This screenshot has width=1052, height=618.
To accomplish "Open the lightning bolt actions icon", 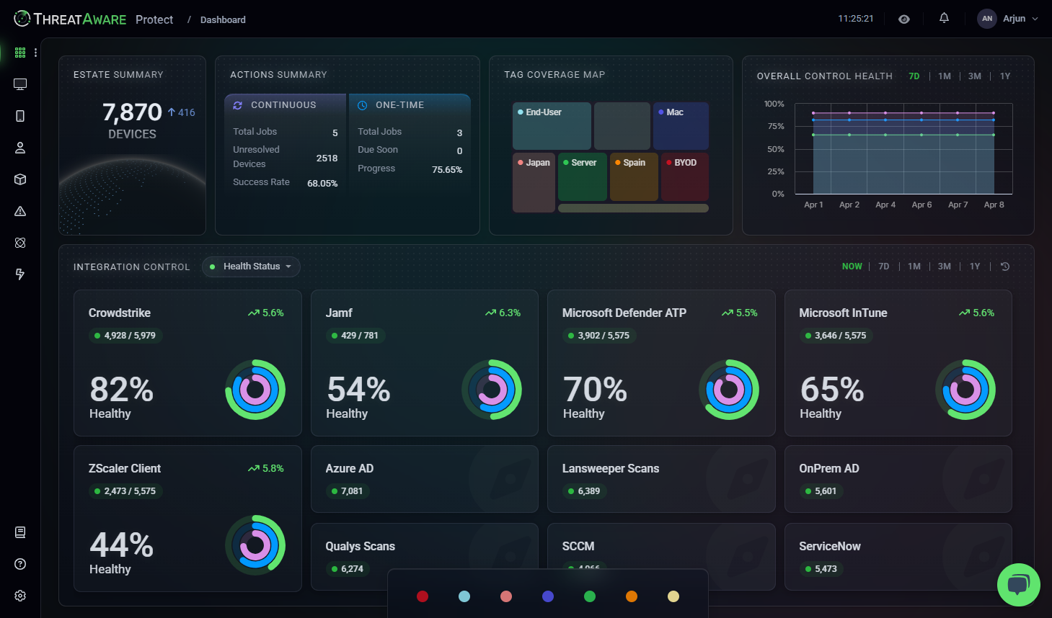I will [x=20, y=274].
